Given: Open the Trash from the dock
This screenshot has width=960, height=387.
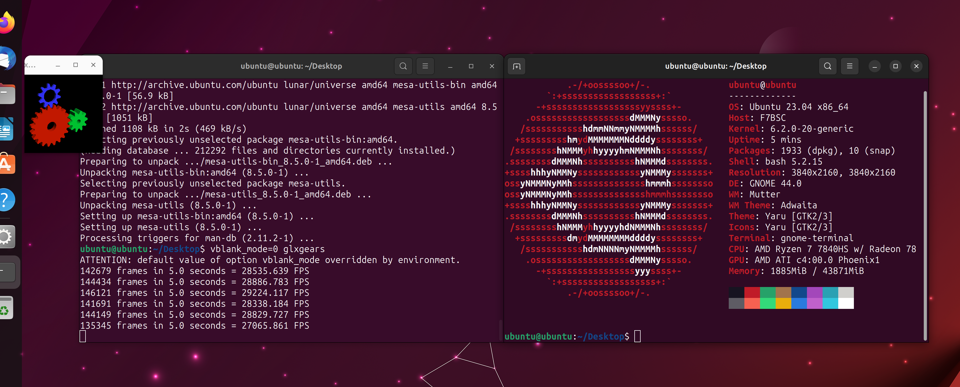Looking at the screenshot, I should [x=7, y=307].
